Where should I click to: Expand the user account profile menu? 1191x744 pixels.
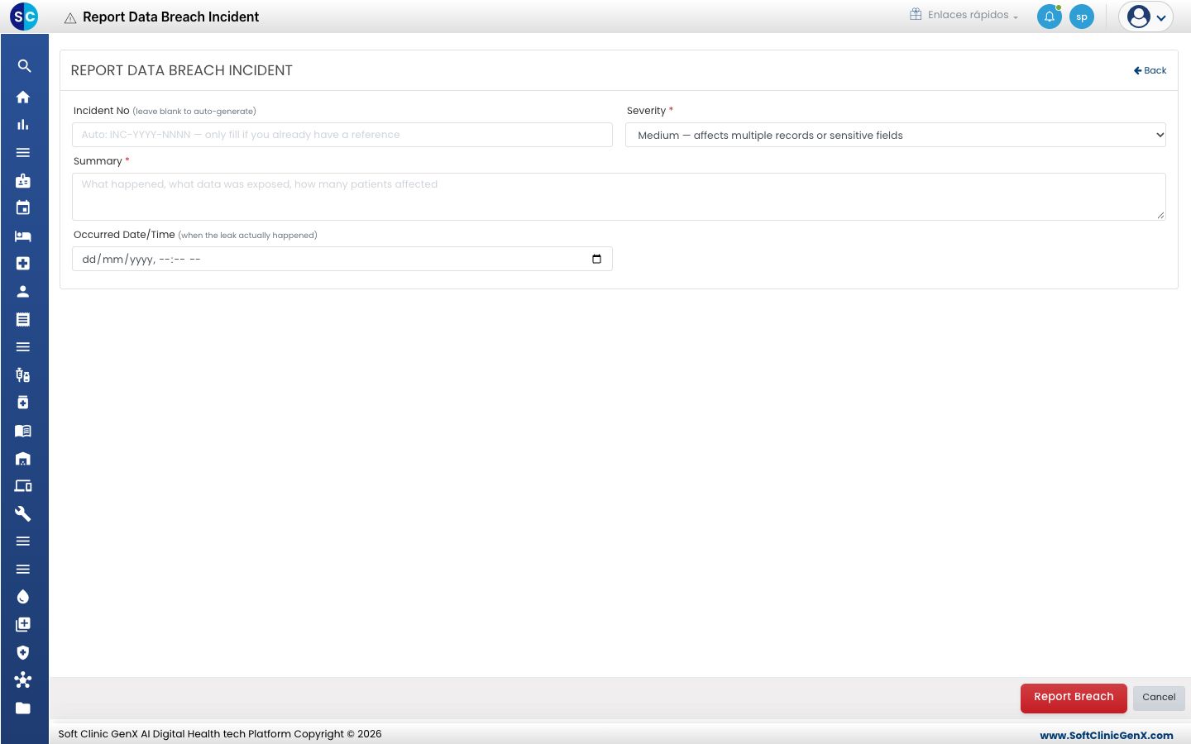(1146, 17)
